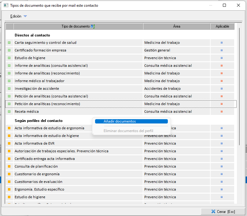Viewport: 247px width, 216px height.
Task: Click the top-left grid selector cell
Action: [x=9, y=26]
